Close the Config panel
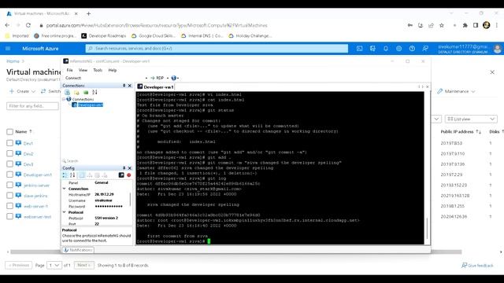Screen dimensions: 504x283 tap(129, 168)
